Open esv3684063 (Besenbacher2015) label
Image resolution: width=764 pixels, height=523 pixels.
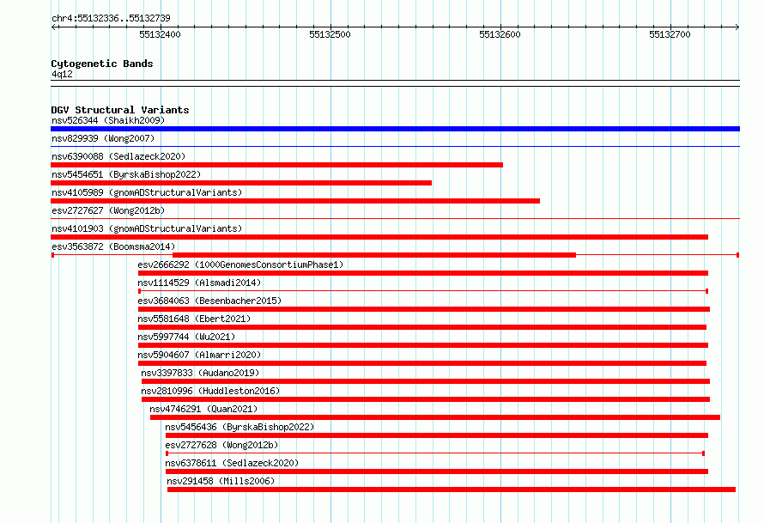pyautogui.click(x=209, y=301)
